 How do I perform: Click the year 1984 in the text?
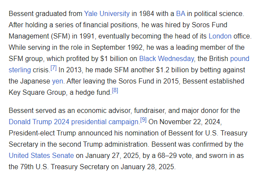146,14
